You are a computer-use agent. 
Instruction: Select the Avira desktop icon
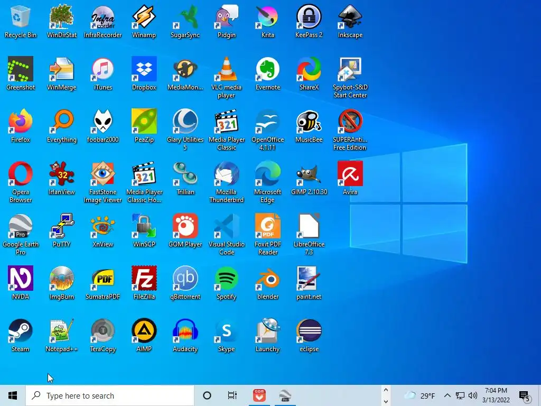350,179
